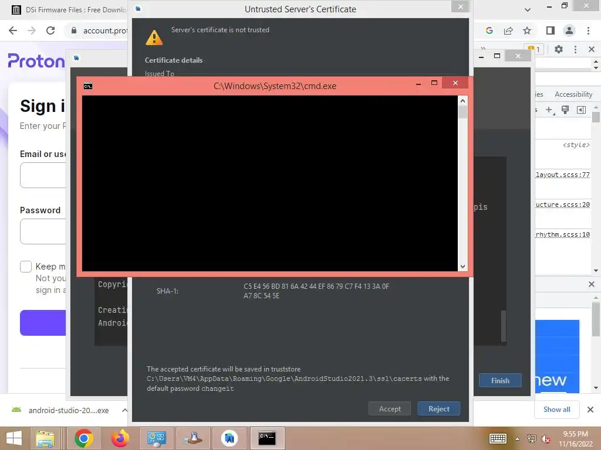The image size is (601, 450).
Task: Click scroll up arrow in cmd window
Action: pyautogui.click(x=462, y=101)
